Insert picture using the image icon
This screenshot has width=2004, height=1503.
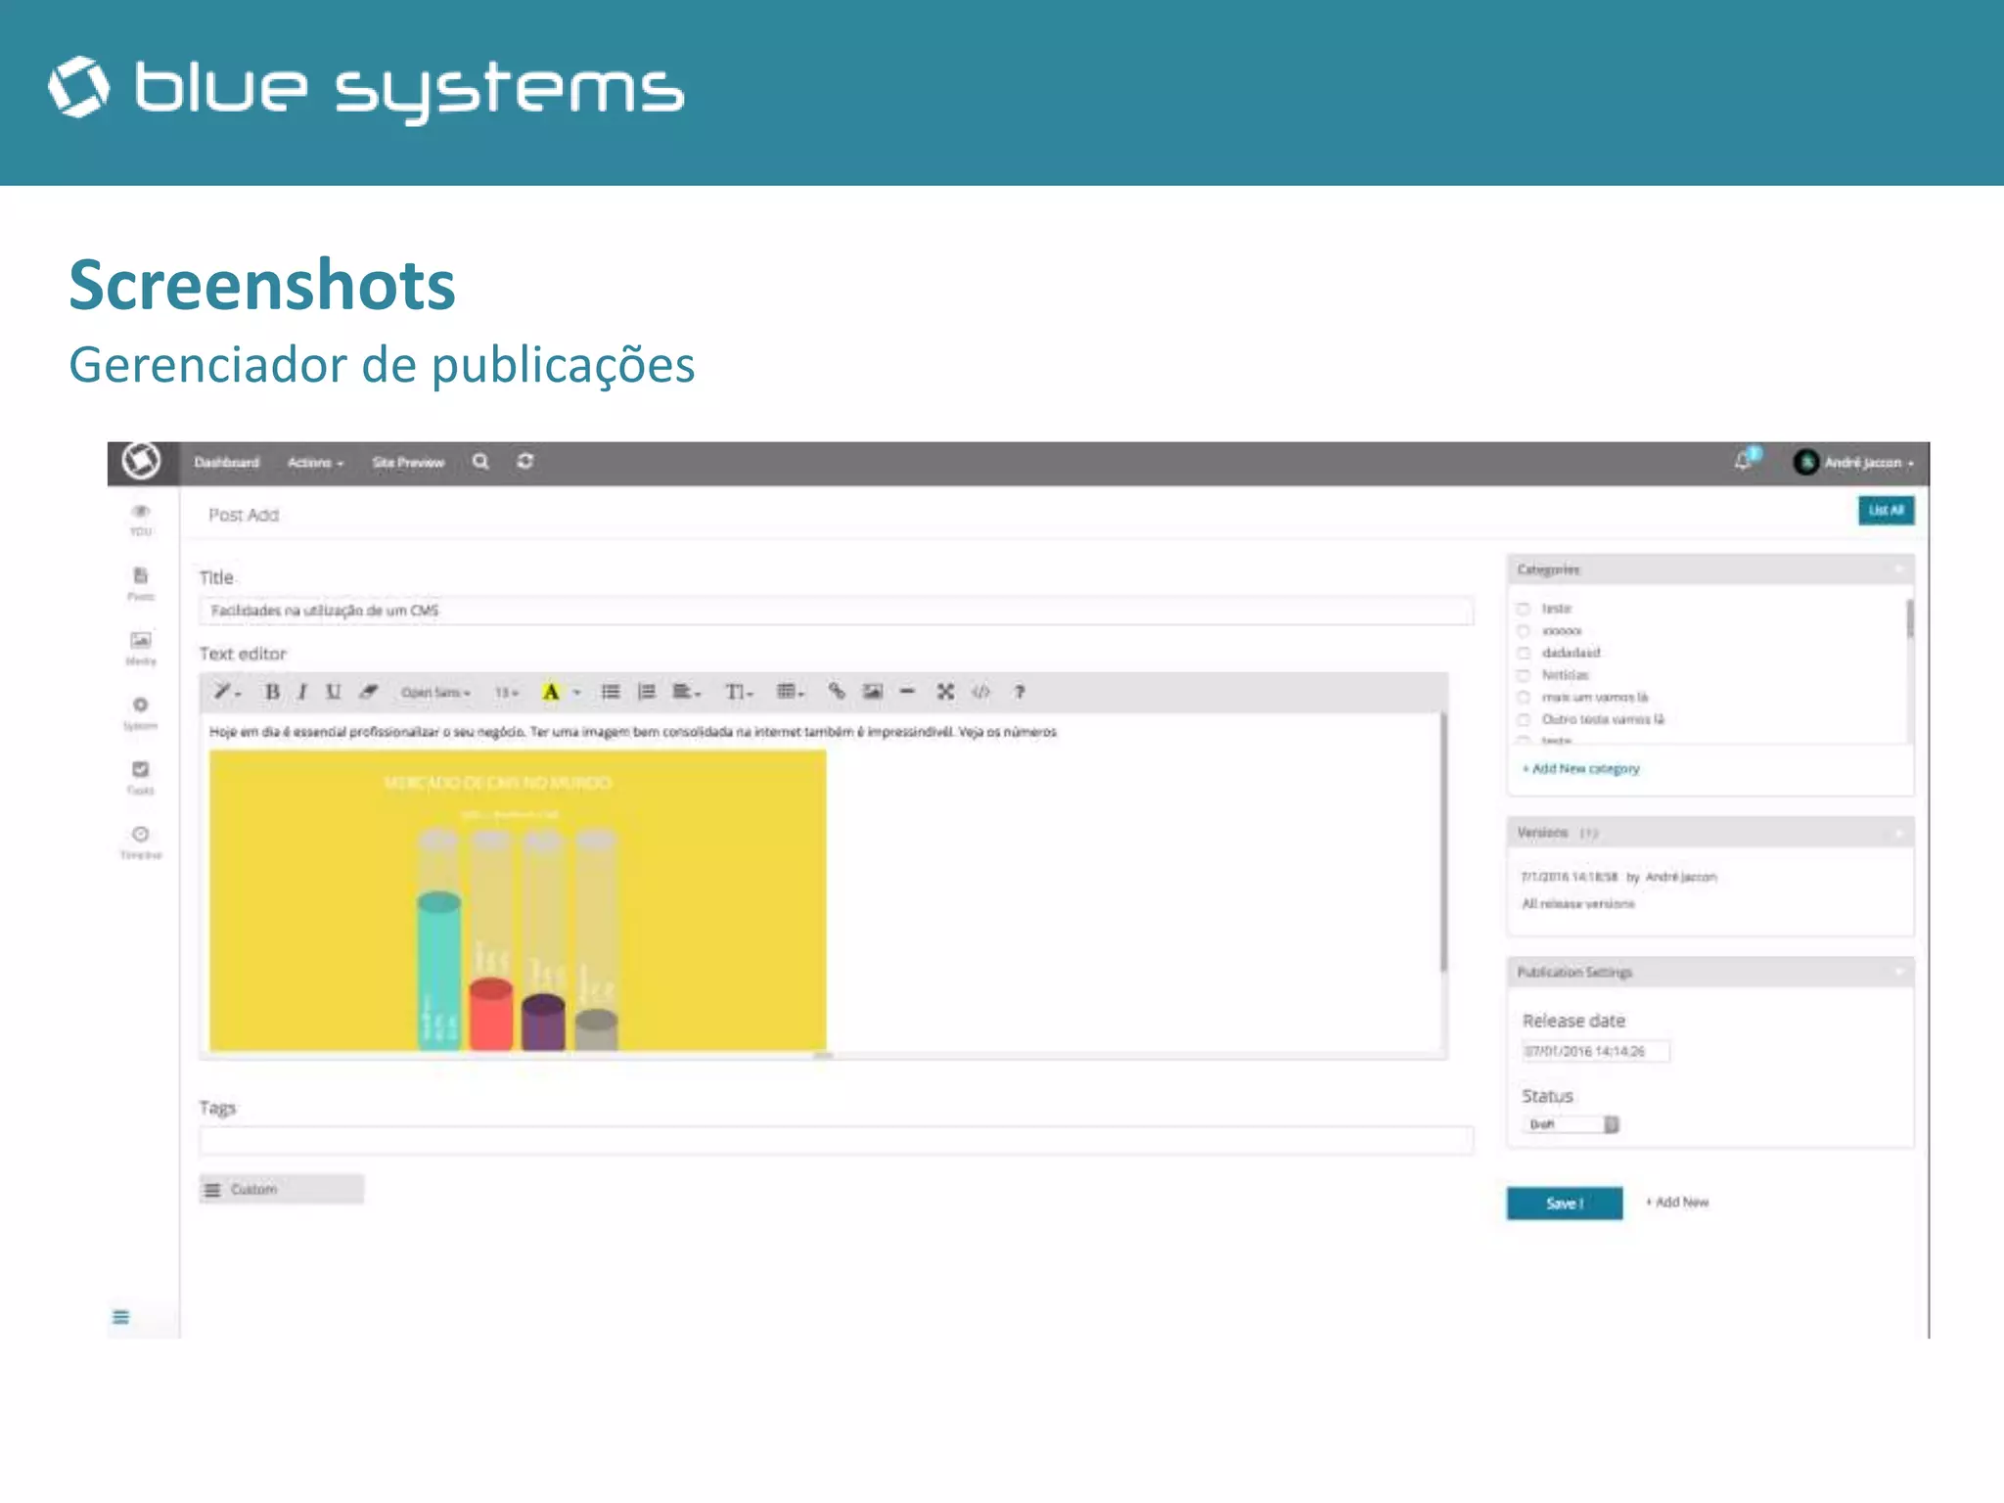click(x=872, y=692)
